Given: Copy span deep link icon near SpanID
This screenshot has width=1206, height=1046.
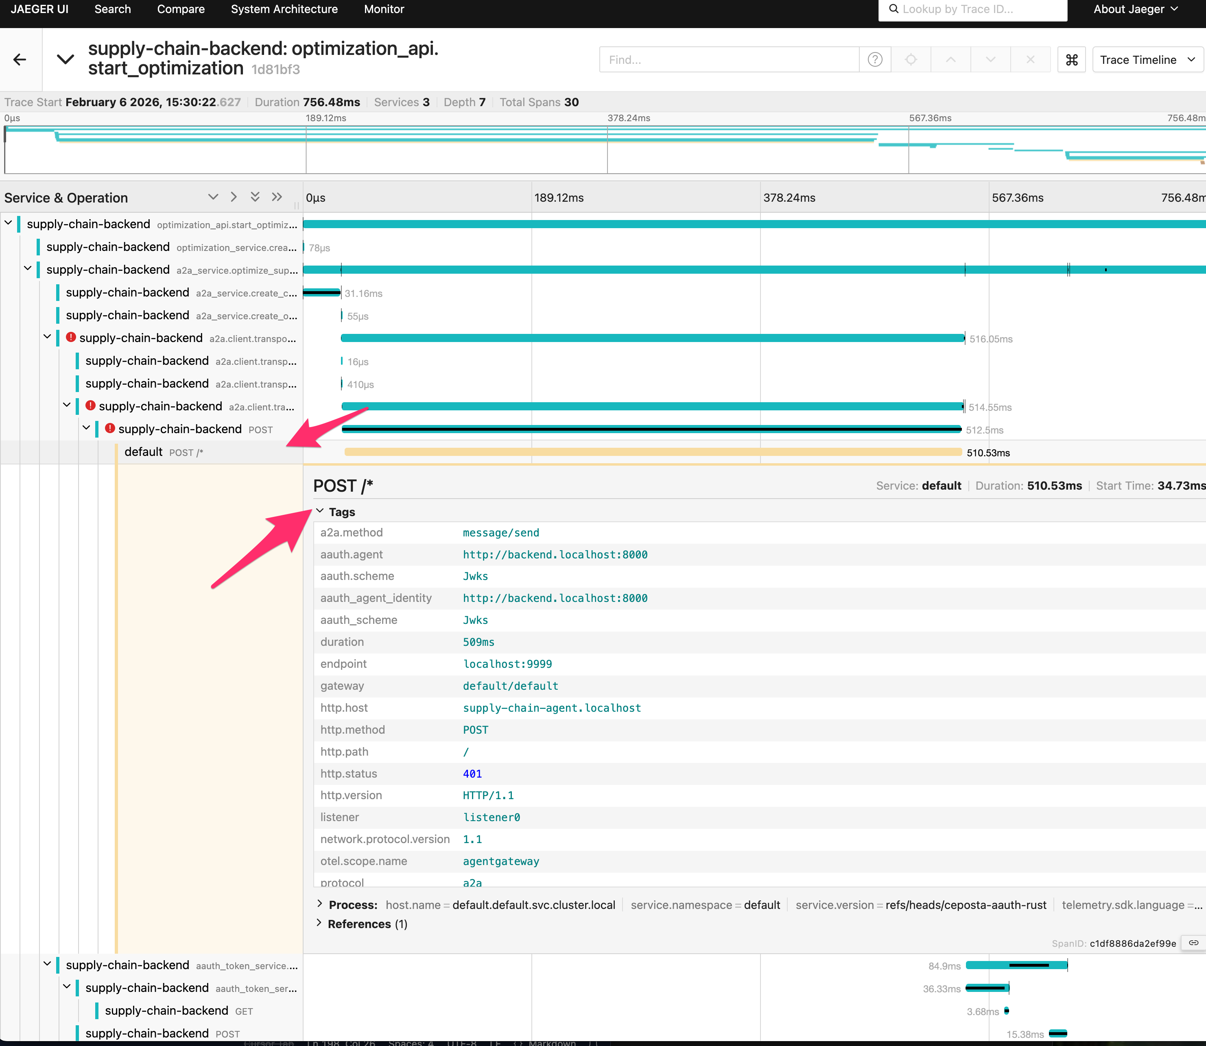Looking at the screenshot, I should pyautogui.click(x=1193, y=943).
